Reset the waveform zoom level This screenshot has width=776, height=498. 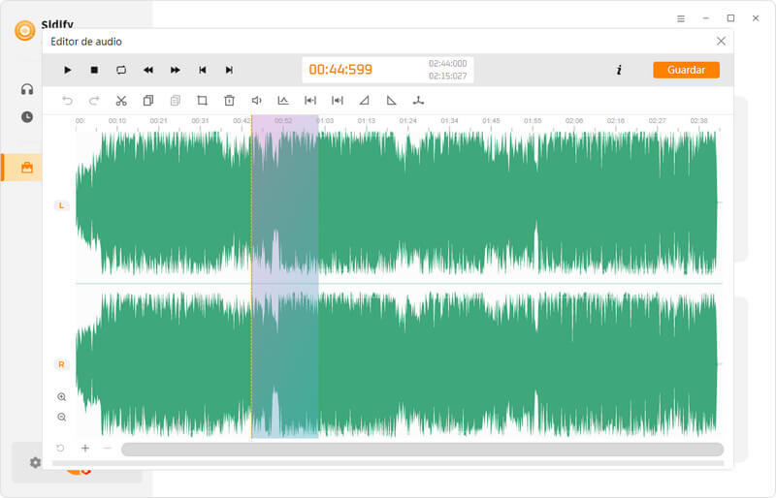60,449
